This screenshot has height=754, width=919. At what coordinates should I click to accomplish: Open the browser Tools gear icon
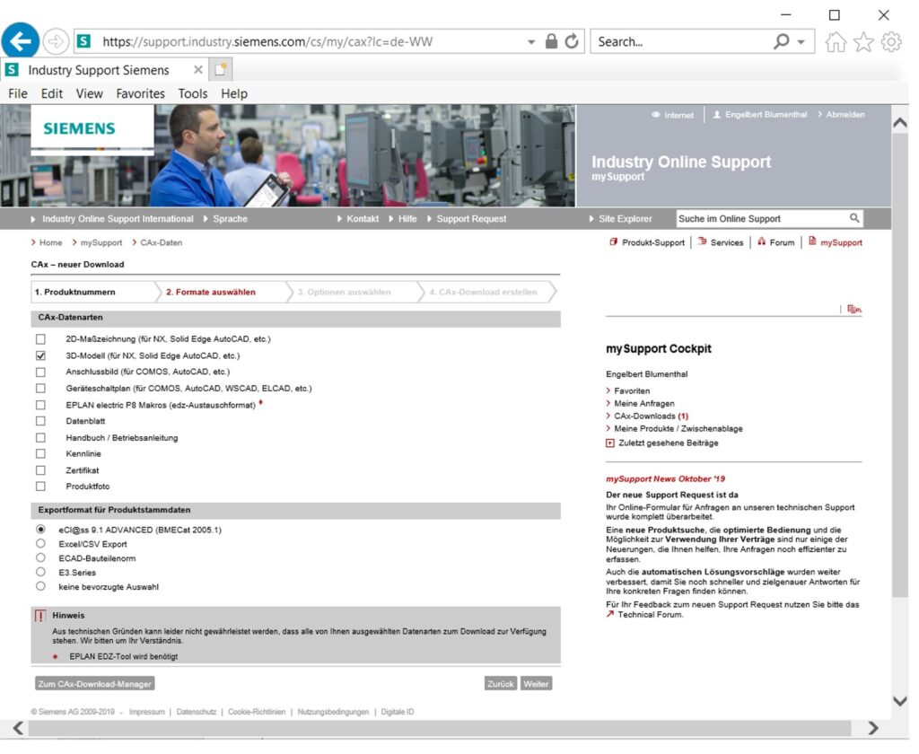click(x=891, y=41)
